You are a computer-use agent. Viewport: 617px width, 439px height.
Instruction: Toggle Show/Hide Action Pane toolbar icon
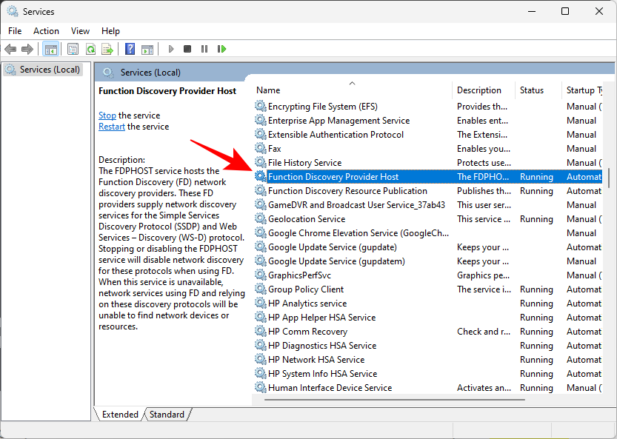[147, 49]
